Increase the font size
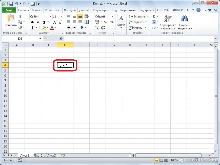 55,22
